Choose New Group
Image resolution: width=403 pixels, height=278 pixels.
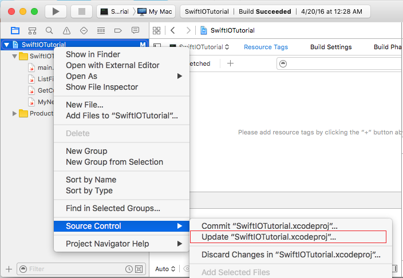(x=121, y=151)
